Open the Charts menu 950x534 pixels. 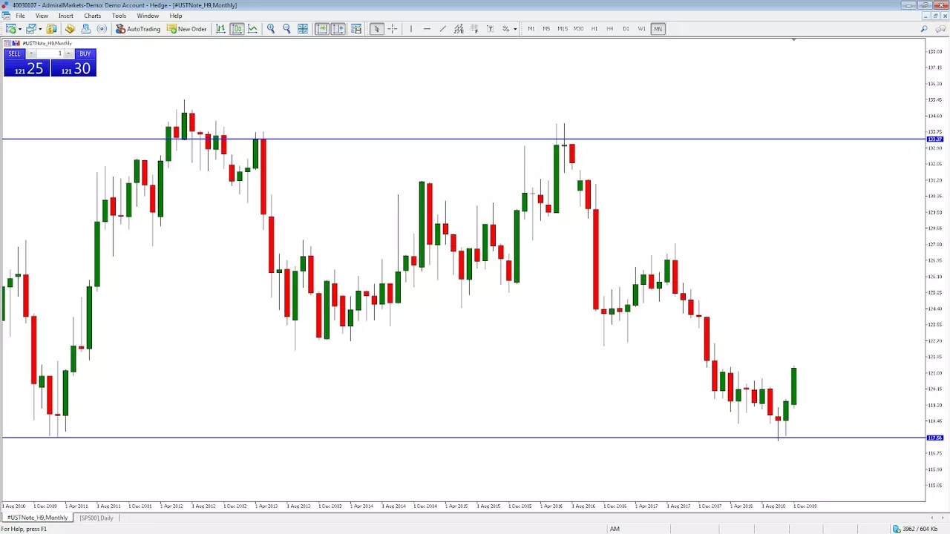pos(92,16)
